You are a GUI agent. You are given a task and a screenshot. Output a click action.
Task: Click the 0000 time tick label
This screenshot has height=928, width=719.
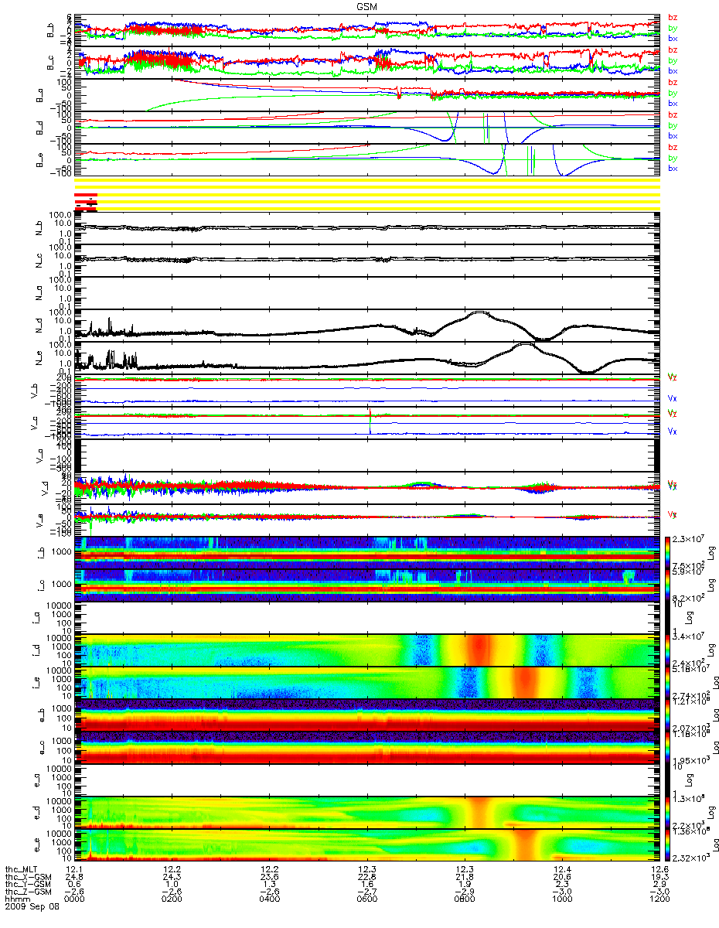[74, 900]
